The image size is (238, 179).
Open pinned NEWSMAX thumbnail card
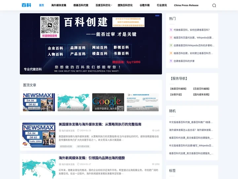pyautogui.click(x=39, y=102)
